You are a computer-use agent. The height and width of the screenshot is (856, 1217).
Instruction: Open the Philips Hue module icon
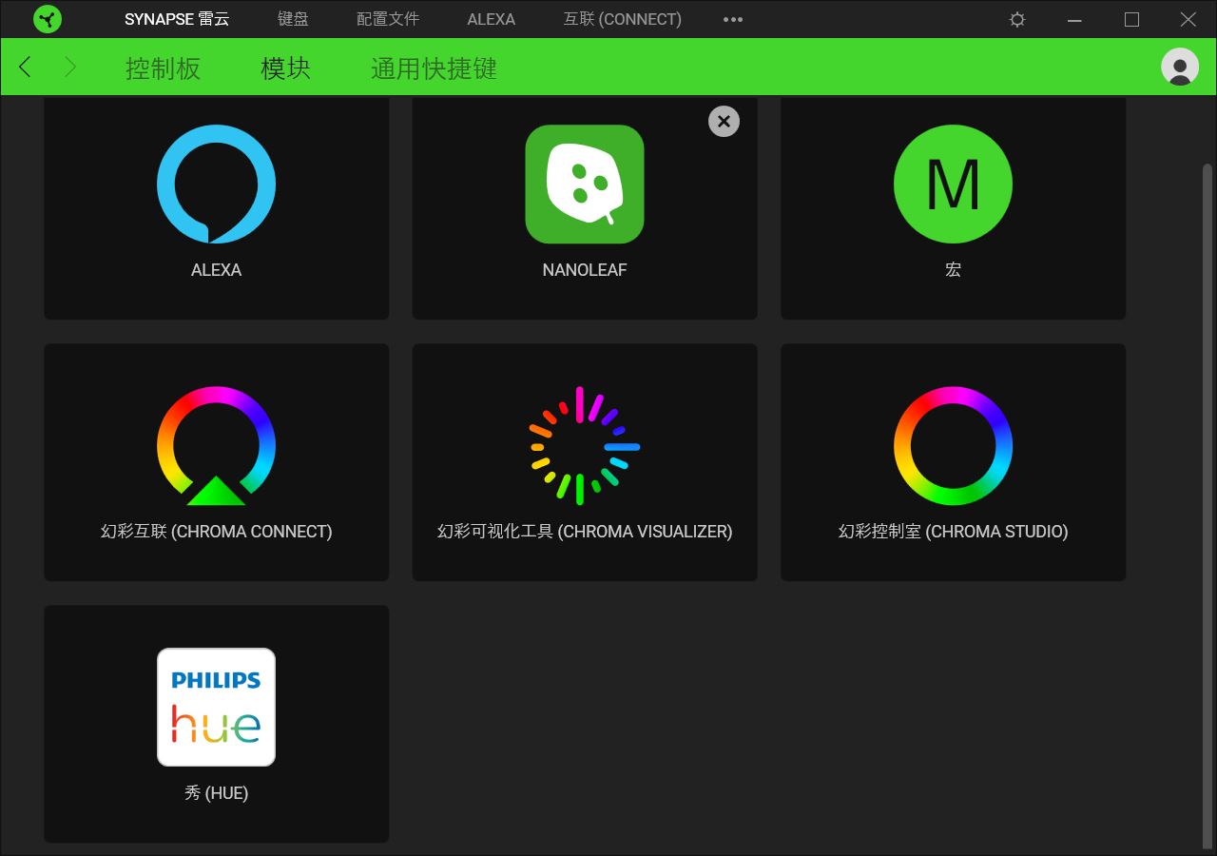click(x=216, y=708)
